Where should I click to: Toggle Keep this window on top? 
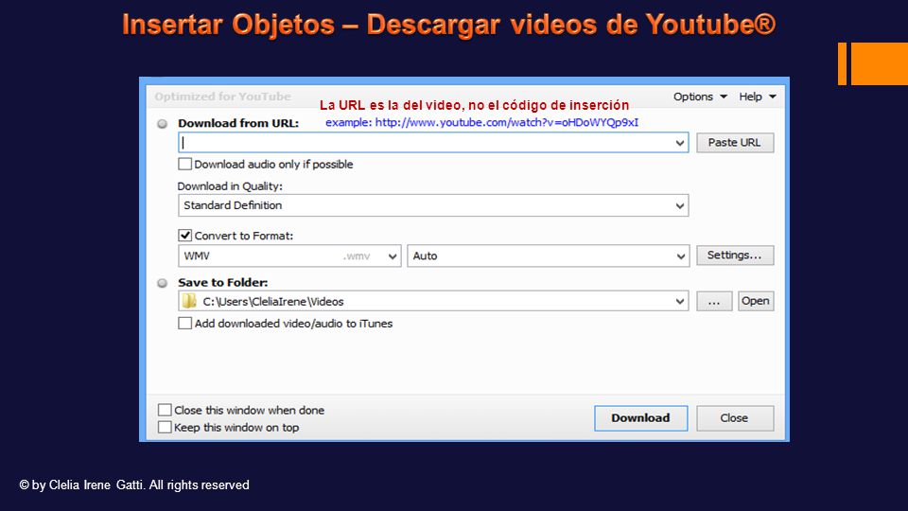point(165,428)
